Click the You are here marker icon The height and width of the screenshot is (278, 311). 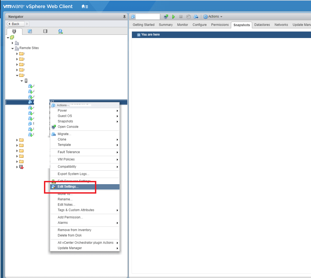click(139, 35)
